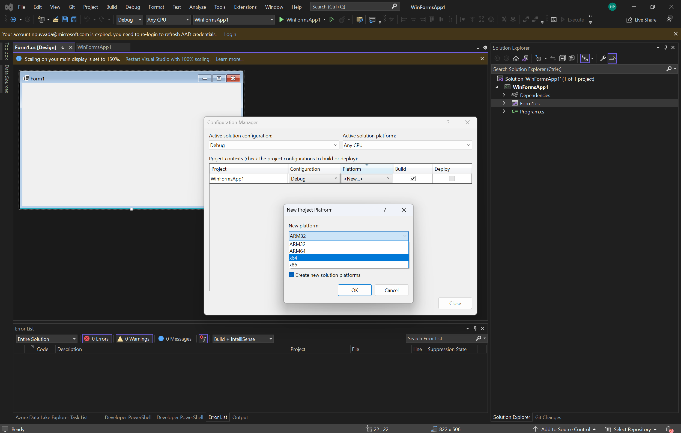Click the Save All icon in toolbar

point(73,19)
